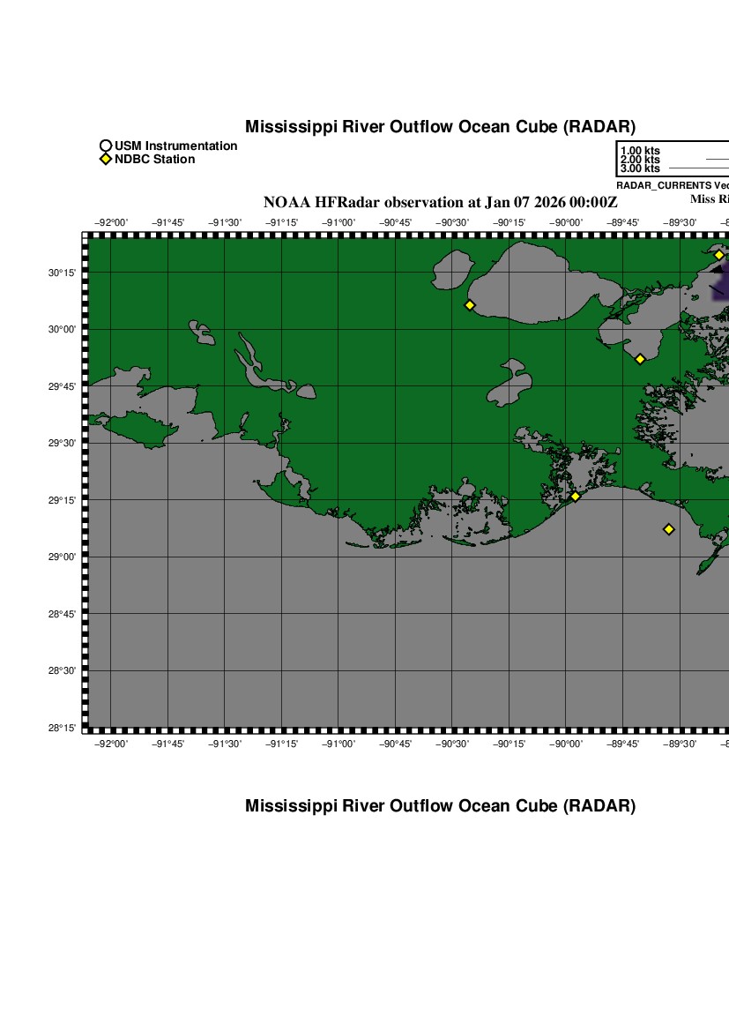
Task: Click the NOAA HFRadar observation timestamp heading
Action: pos(441,202)
